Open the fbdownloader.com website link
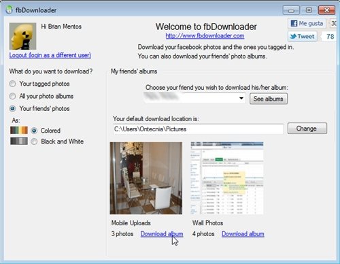The height and width of the screenshot is (264, 340). pyautogui.click(x=205, y=36)
